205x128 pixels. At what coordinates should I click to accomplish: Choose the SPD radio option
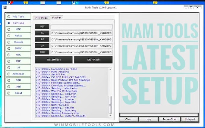coord(18,80)
